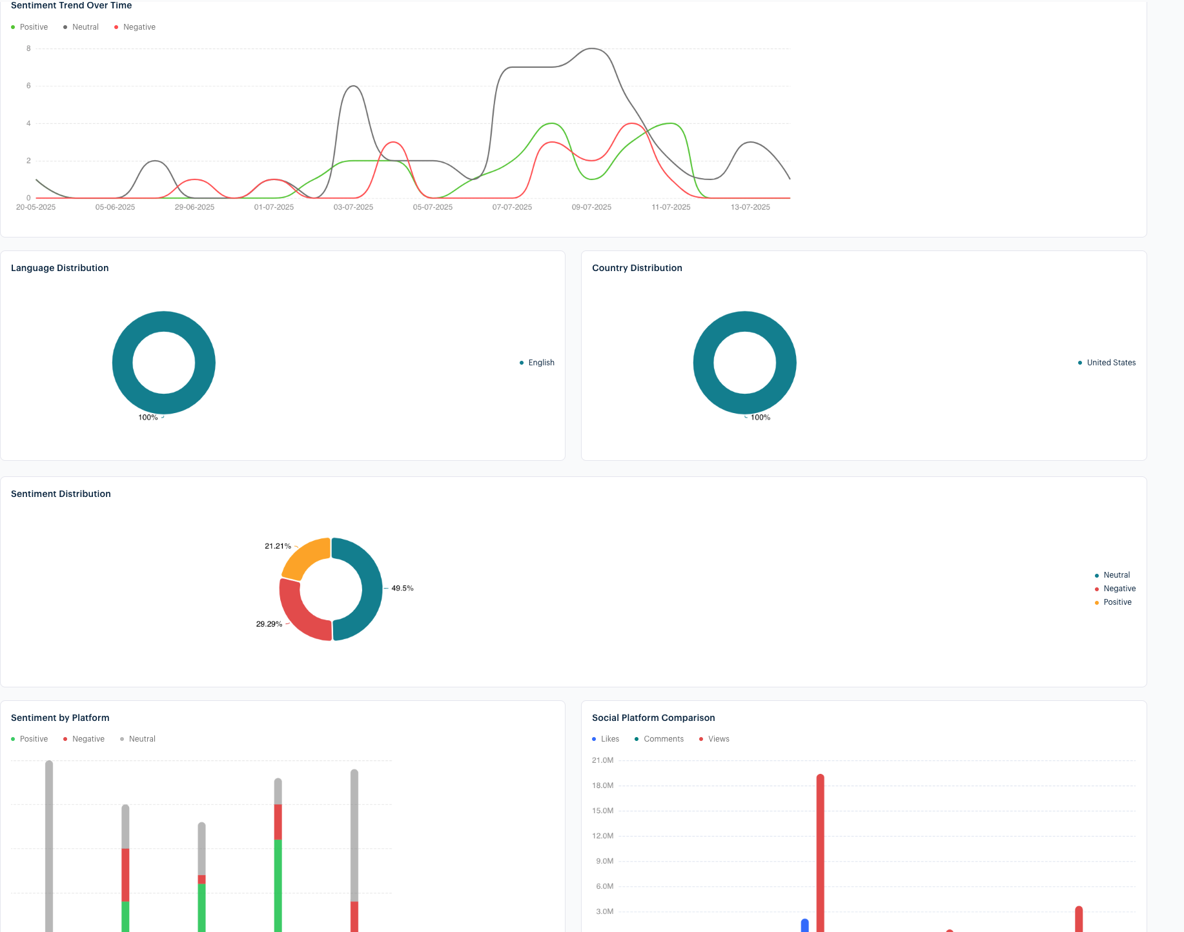The height and width of the screenshot is (932, 1184).
Task: Toggle Neutral in Sentiment Distribution legend
Action: pyautogui.click(x=1112, y=575)
